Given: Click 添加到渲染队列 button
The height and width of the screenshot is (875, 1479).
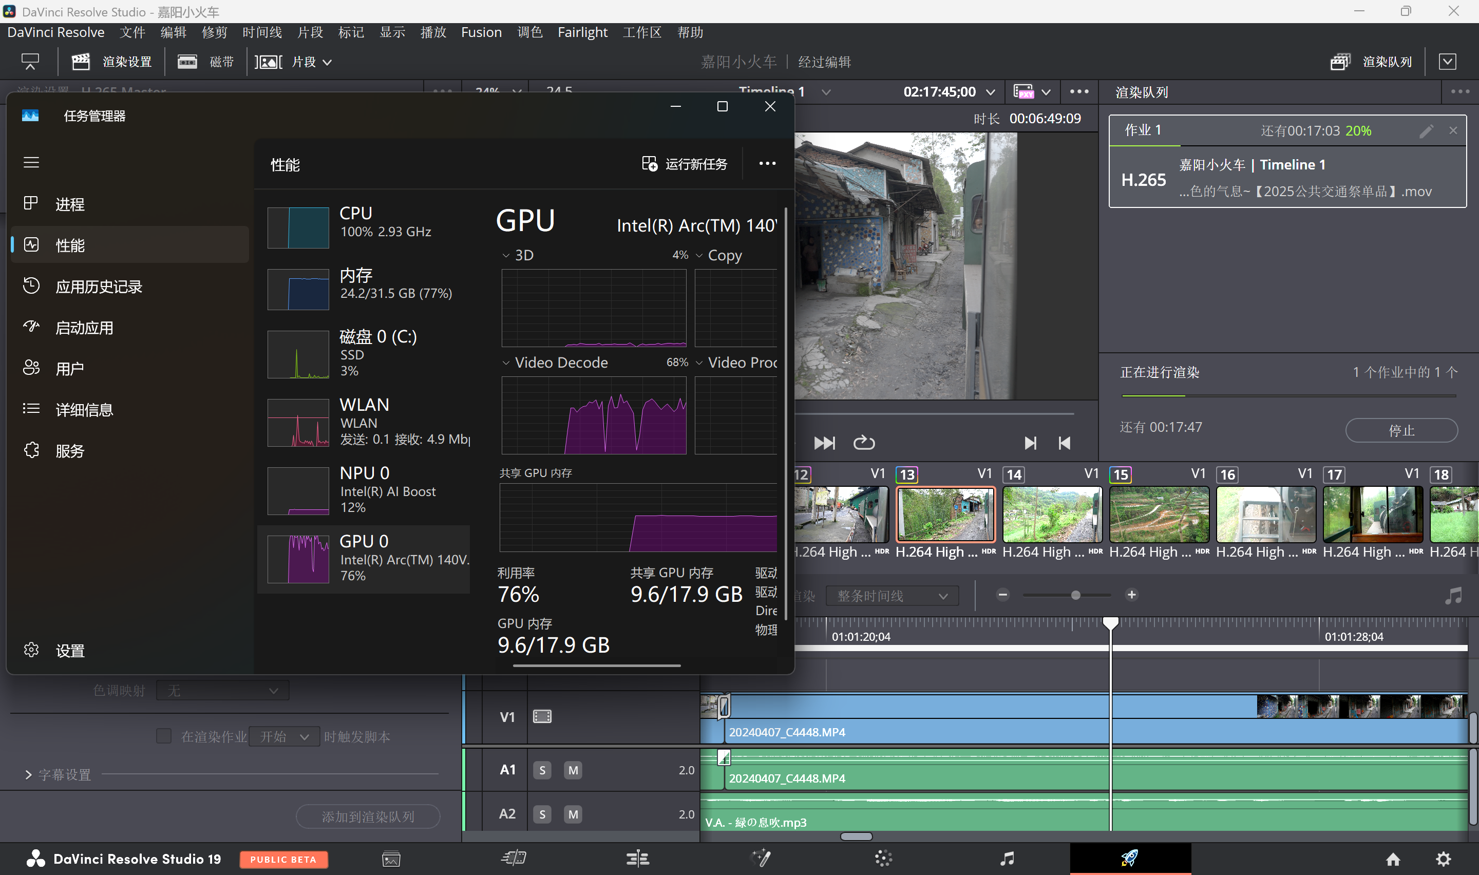Looking at the screenshot, I should coord(368,816).
